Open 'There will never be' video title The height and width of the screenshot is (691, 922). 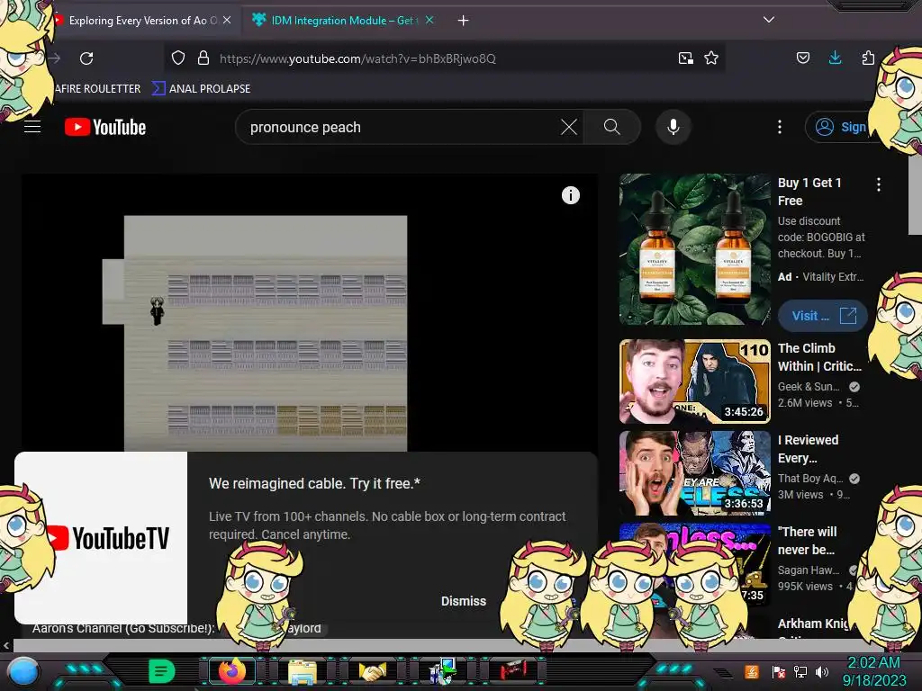[x=807, y=541]
